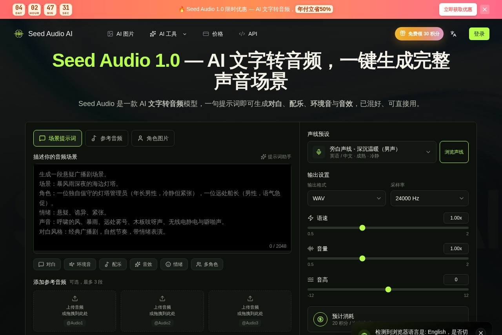Open the API page link
502x335 pixels.
[248, 34]
